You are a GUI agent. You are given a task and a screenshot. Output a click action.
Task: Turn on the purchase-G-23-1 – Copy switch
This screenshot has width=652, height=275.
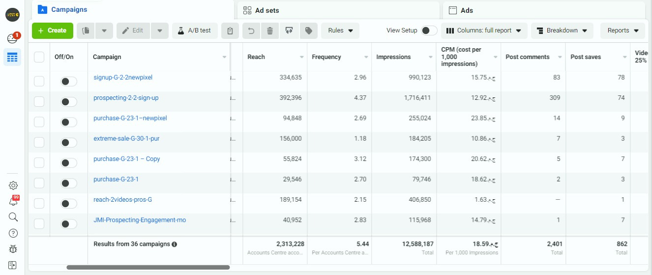point(68,163)
